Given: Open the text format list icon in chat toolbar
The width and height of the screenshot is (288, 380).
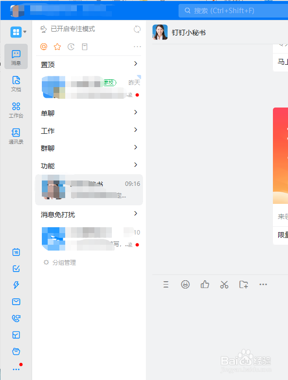Looking at the screenshot, I should click(166, 284).
